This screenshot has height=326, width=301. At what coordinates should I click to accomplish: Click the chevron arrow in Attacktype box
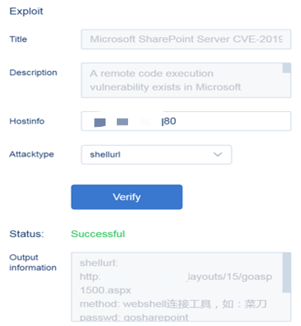tap(217, 154)
